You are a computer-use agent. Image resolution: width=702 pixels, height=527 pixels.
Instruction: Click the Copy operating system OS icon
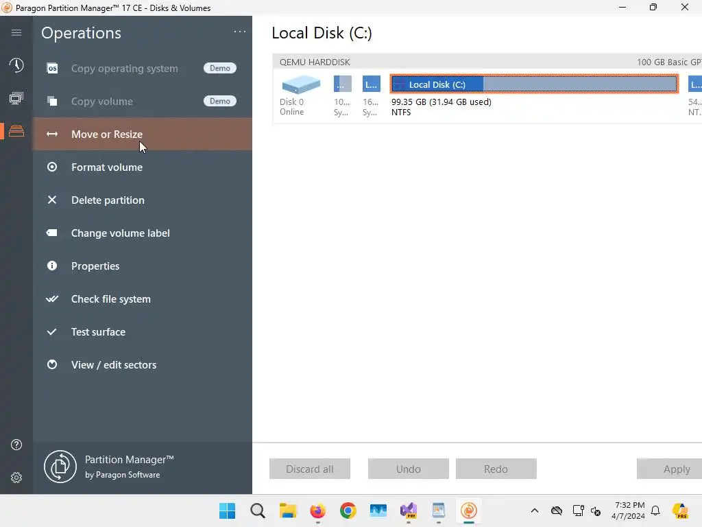(52, 68)
